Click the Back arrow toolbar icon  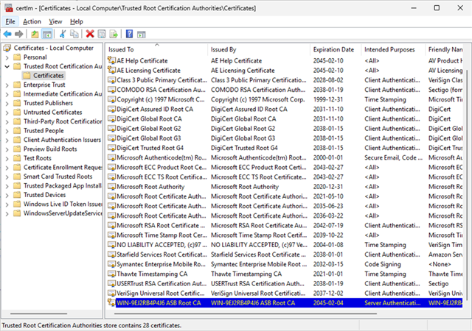click(7, 35)
